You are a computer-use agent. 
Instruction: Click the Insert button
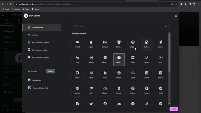[174, 109]
